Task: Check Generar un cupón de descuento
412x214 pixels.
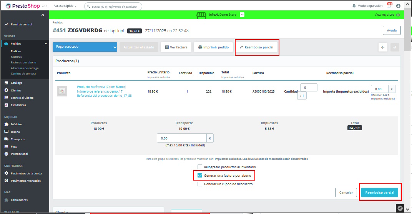Action: (x=200, y=184)
